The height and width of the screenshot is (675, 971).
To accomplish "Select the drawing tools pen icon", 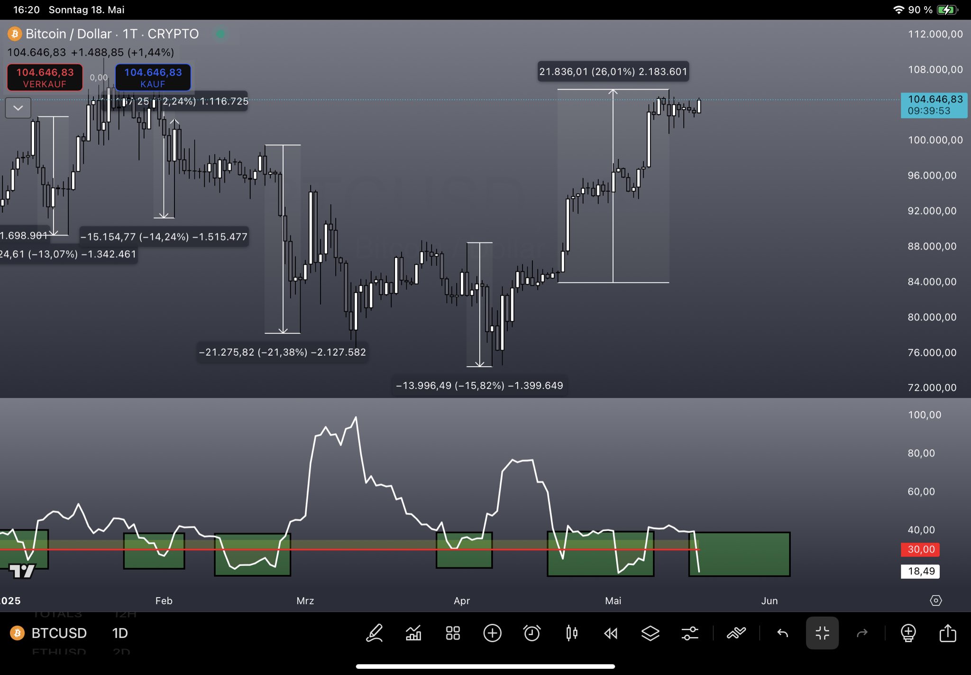I will pyautogui.click(x=375, y=633).
